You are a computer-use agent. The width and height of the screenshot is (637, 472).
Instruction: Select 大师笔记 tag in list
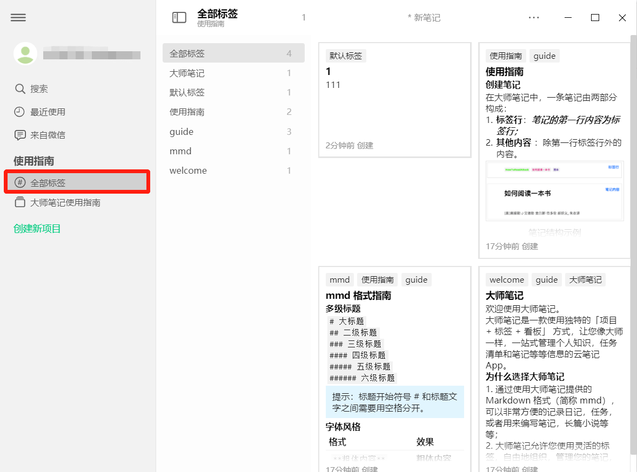[x=233, y=73]
